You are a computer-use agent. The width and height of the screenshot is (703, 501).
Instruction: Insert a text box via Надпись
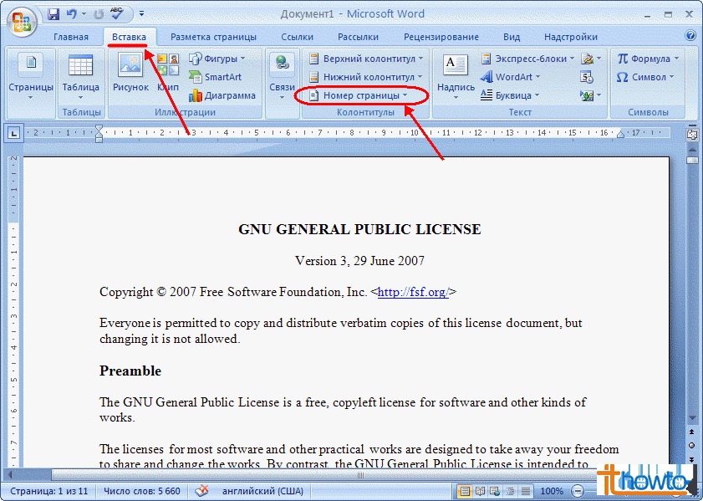point(456,76)
